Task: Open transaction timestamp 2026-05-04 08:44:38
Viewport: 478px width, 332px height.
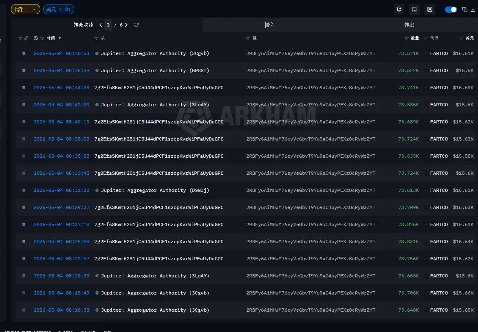Action: tap(62, 88)
